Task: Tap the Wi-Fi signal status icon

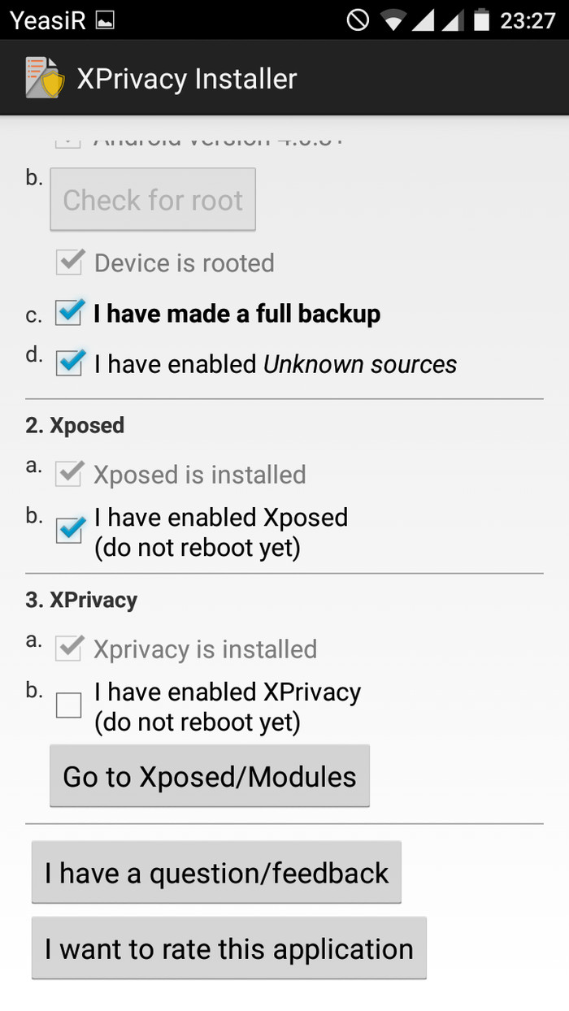Action: point(393,20)
